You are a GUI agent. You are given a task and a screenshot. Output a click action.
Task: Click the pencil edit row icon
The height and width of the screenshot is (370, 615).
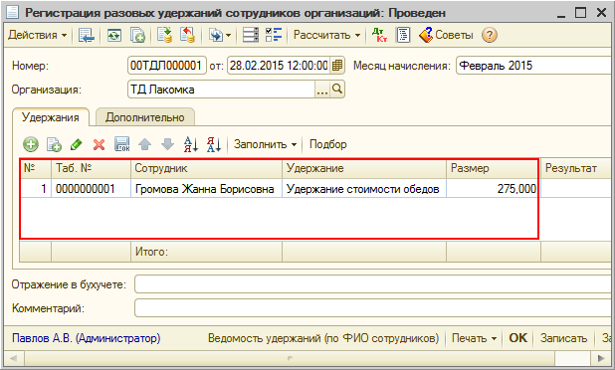coord(76,144)
